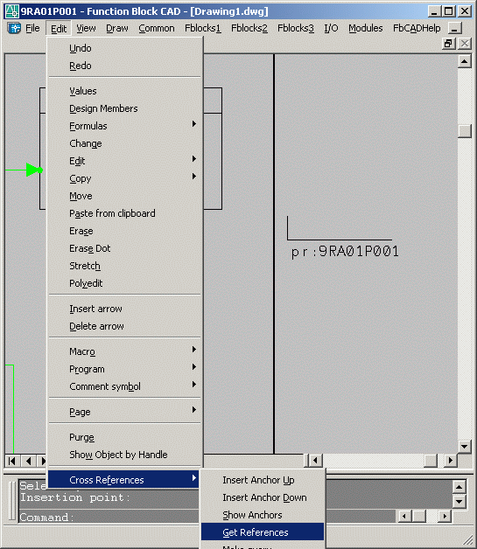Screen dimensions: 477x549
Task: Open the Fblocks1 menu
Action: (202, 28)
